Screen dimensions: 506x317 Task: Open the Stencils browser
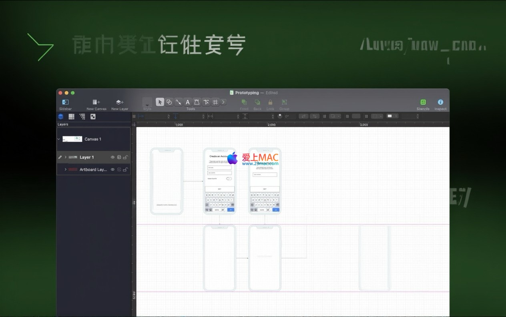tap(423, 102)
